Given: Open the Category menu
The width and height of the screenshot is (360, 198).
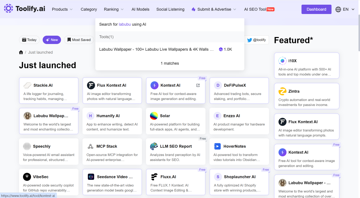Looking at the screenshot, I should (89, 9).
